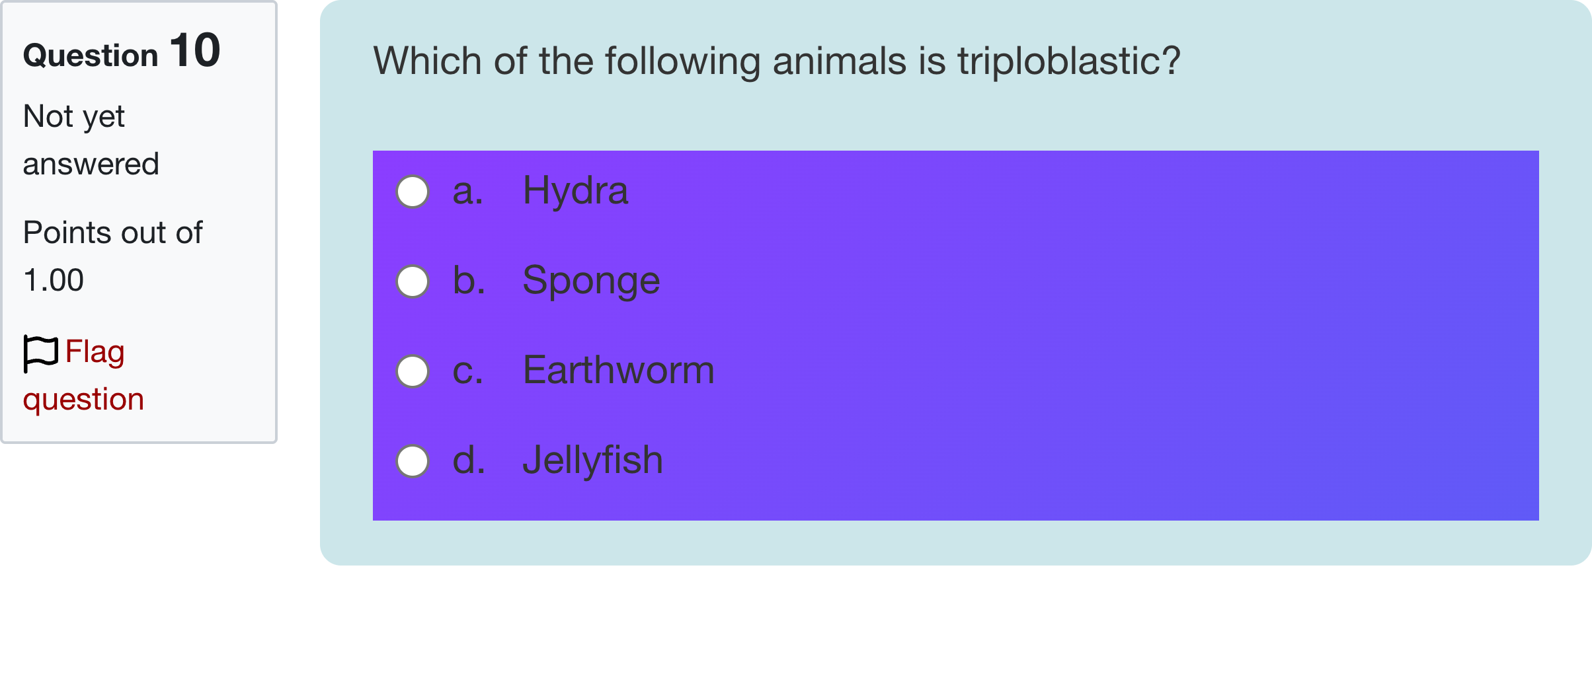
Task: Select the Jellyfish radio button
Action: (x=412, y=460)
